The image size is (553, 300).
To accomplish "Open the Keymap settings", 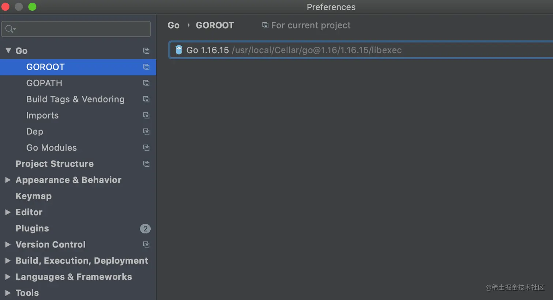I will click(x=34, y=196).
